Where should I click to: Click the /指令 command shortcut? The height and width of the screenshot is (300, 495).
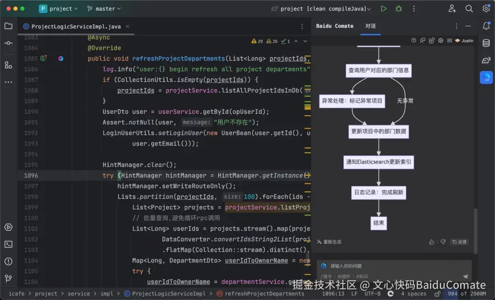click(x=326, y=276)
